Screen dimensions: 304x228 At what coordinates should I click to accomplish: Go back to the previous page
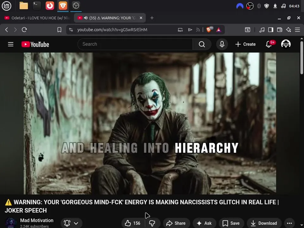7,30
